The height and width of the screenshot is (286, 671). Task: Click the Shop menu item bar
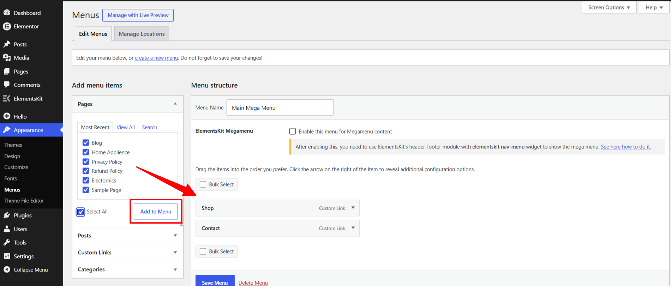(277, 208)
